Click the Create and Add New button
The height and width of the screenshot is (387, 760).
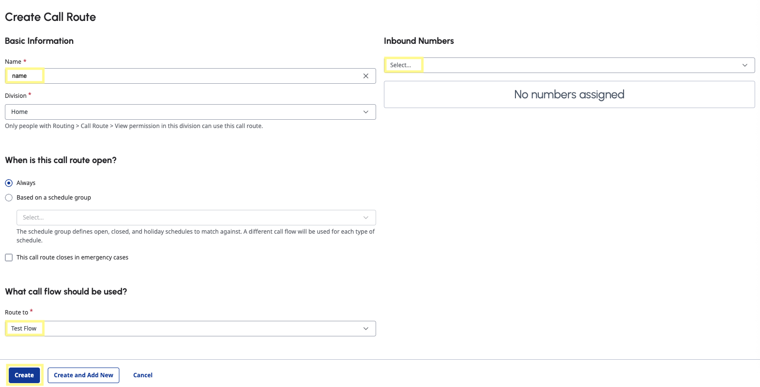click(x=83, y=375)
